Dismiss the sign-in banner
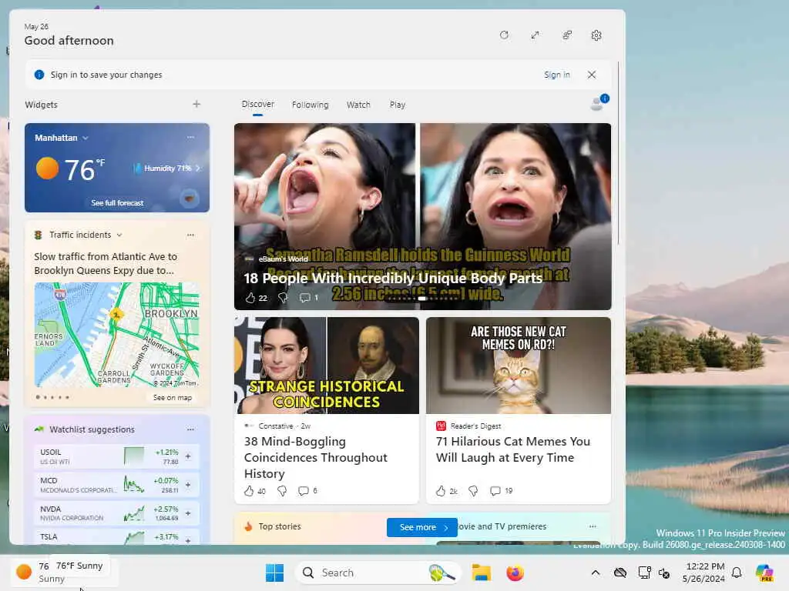Viewport: 789px width, 591px height. click(x=592, y=75)
